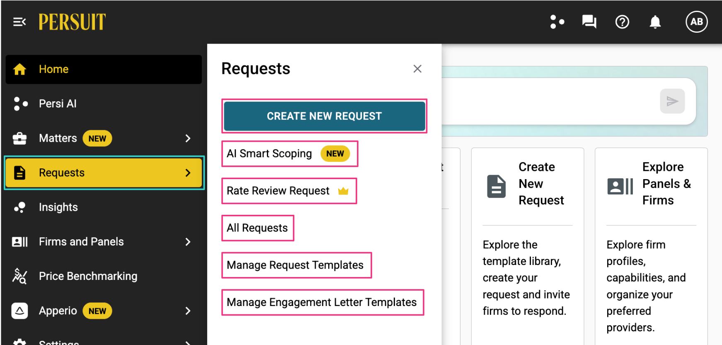Click the 'Requests' panel heading
The image size is (722, 345).
[x=256, y=69]
